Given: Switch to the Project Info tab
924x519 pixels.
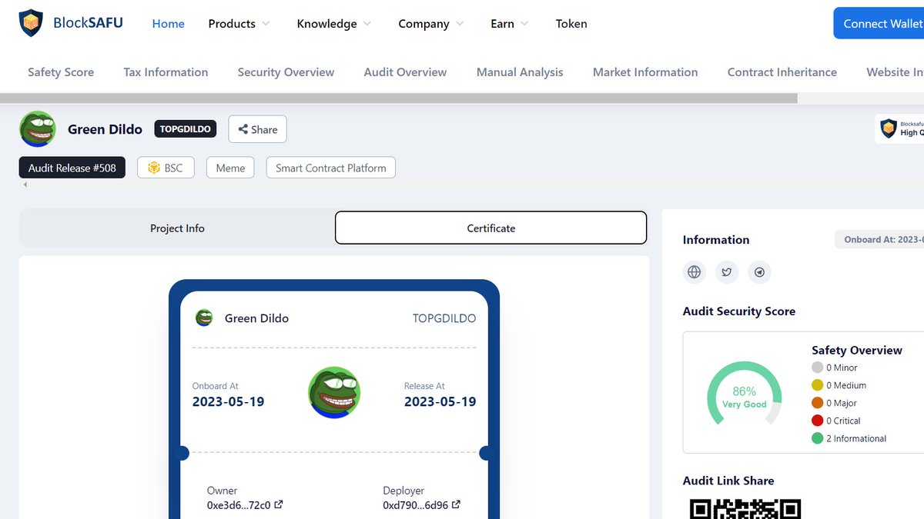Looking at the screenshot, I should (177, 228).
